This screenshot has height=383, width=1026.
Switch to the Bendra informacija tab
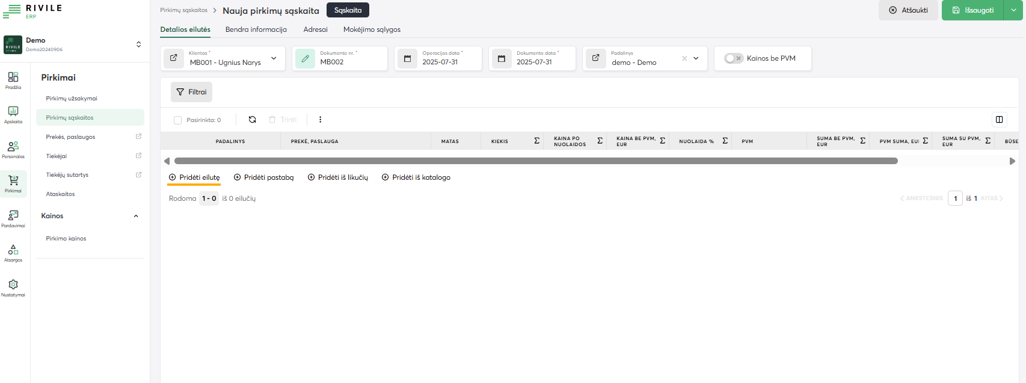click(x=256, y=29)
